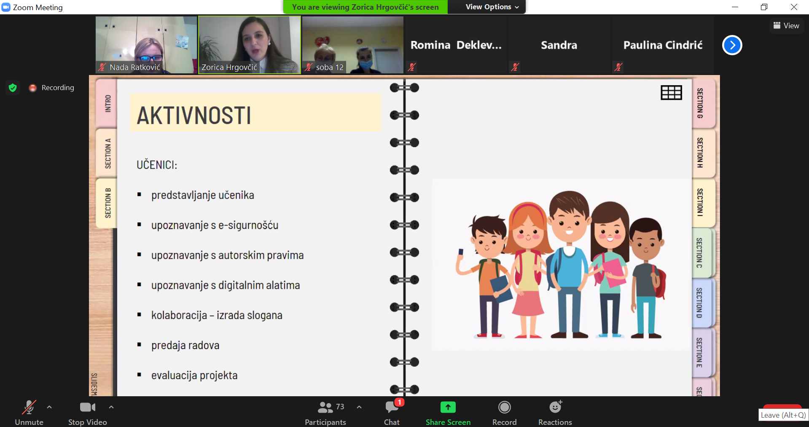
Task: Click the UČENICI: subheading
Action: click(157, 165)
